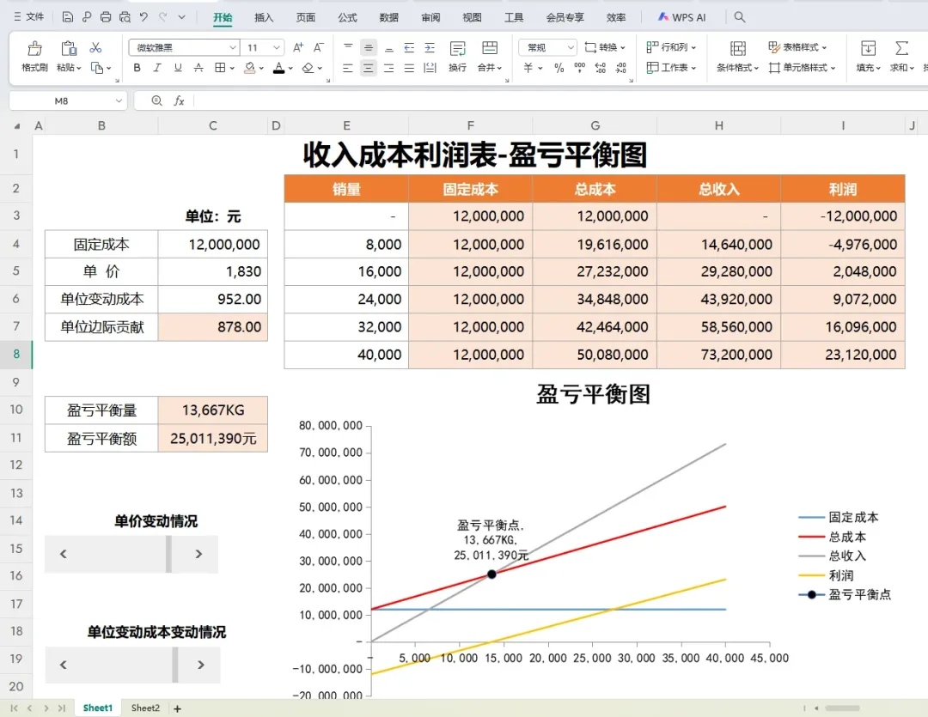This screenshot has width=928, height=717.
Task: Switch to the 插入 ribbon tab
Action: coord(264,18)
